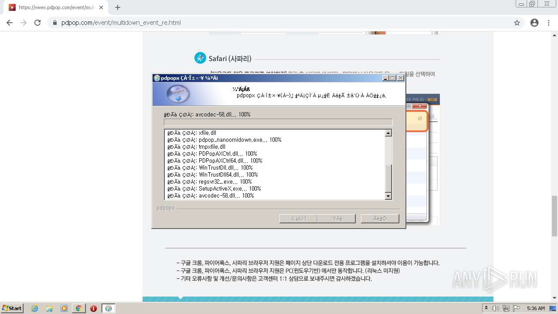This screenshot has width=558, height=314.
Task: Click the installer Back button
Action: click(x=298, y=218)
